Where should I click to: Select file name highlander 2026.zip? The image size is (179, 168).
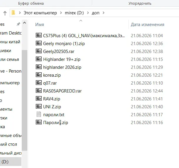click(x=62, y=67)
